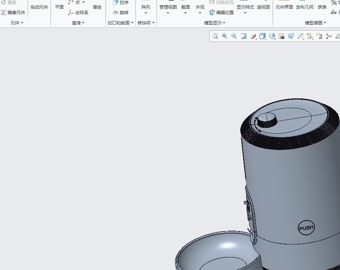Screen dimensions: 340x270
Task: Click the Zoom In magnifier icon
Action: tap(224, 36)
